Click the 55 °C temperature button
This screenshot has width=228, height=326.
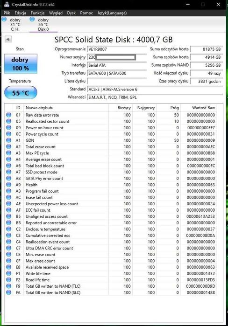[x=21, y=93]
